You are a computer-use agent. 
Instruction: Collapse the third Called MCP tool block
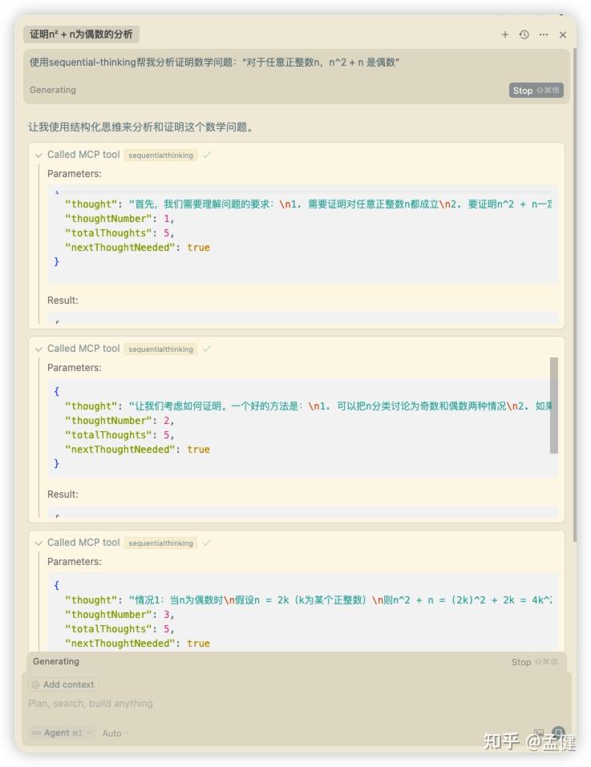38,543
